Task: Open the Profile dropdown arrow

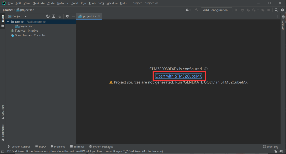Action: click(x=258, y=10)
